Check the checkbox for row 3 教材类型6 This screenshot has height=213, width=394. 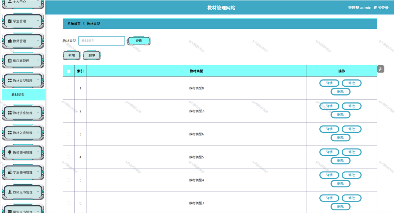coord(68,134)
